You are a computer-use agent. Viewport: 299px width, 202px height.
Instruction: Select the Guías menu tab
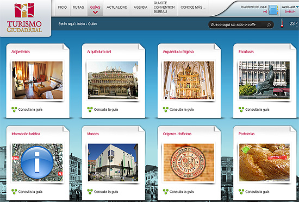tap(95, 7)
